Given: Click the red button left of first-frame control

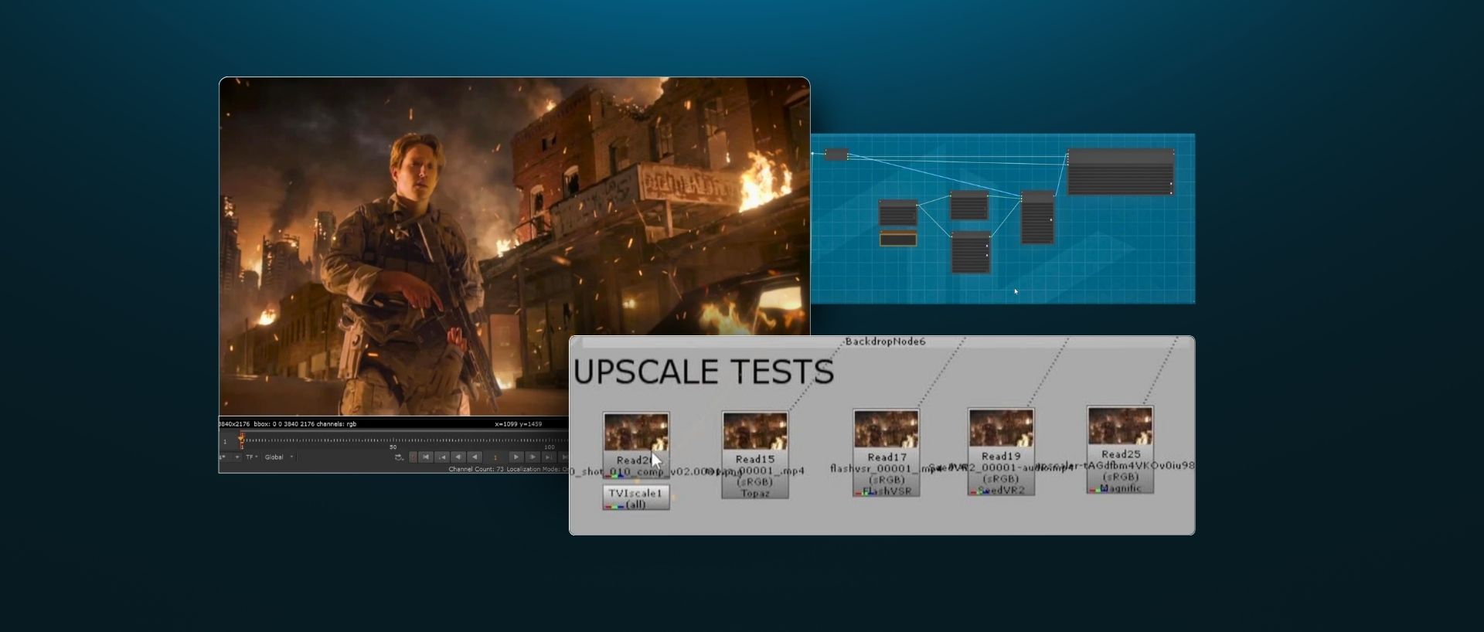Looking at the screenshot, I should coord(413,457).
